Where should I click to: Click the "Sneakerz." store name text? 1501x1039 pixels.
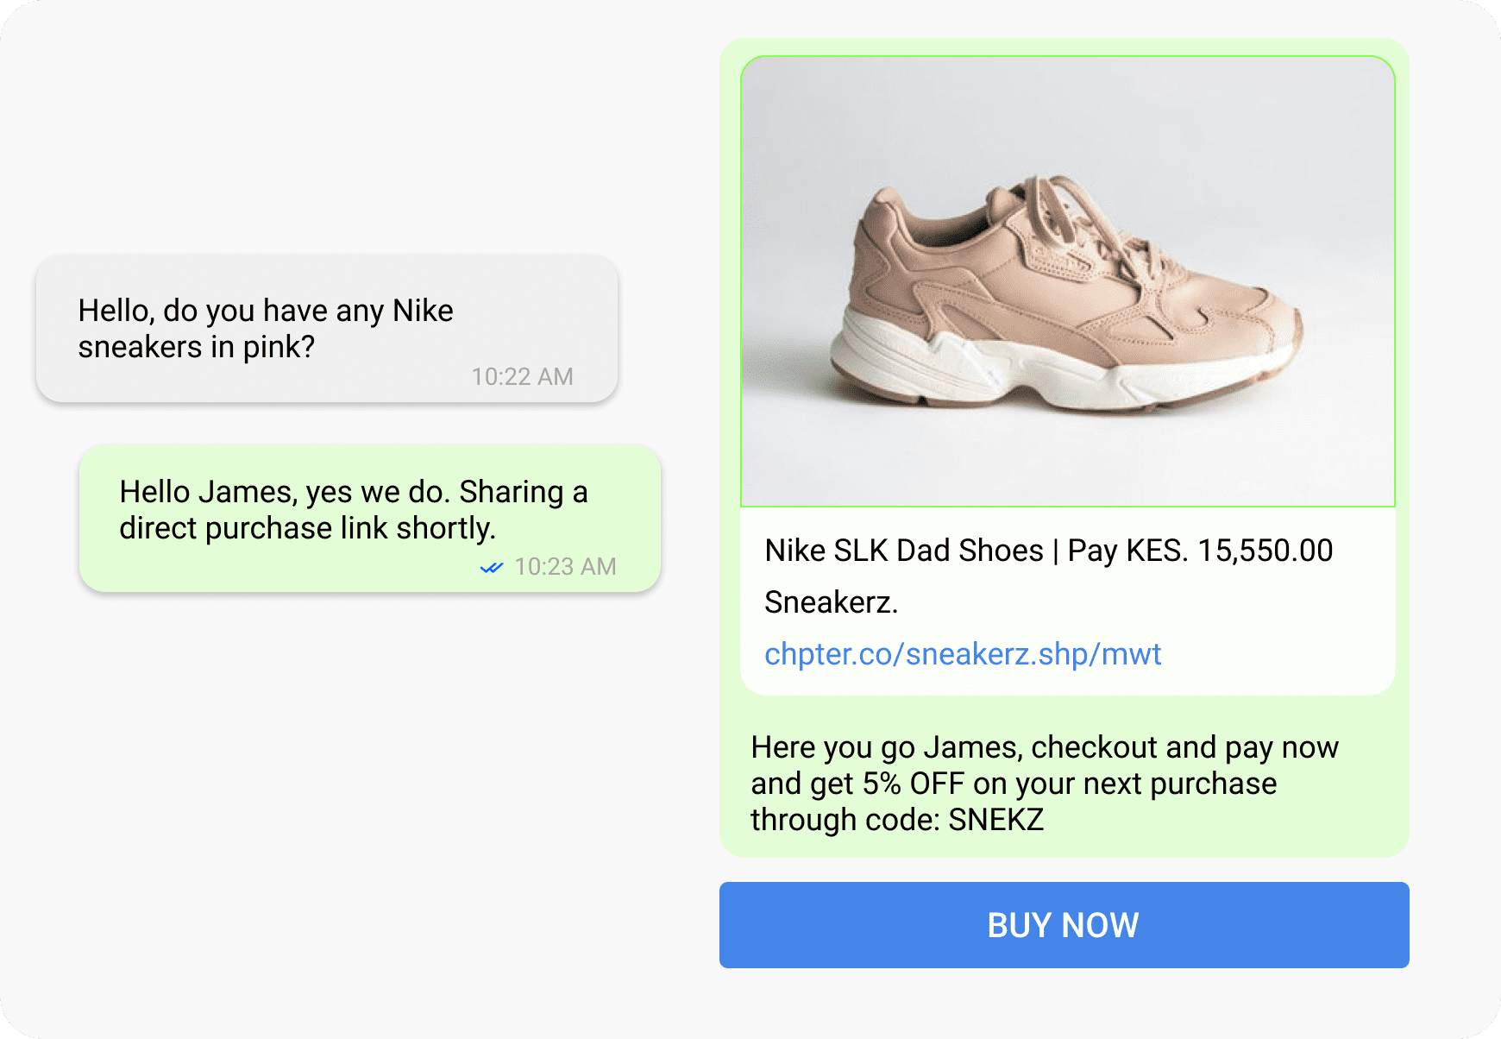click(831, 602)
